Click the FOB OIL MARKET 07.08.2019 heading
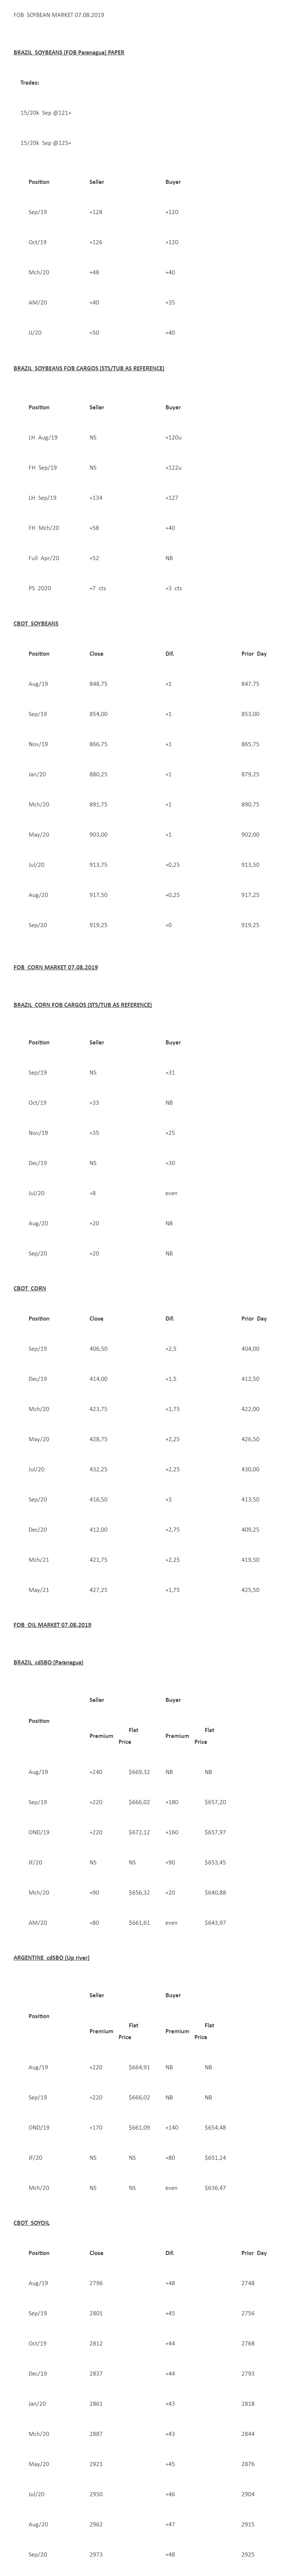This screenshot has width=306, height=2576. pyautogui.click(x=52, y=1625)
